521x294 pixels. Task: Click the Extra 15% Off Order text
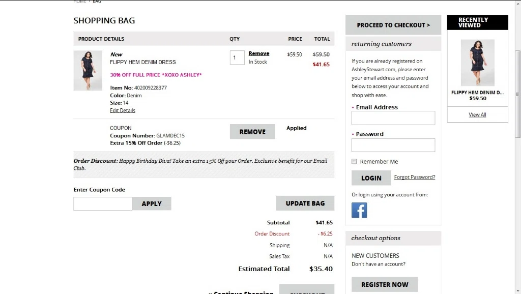(x=145, y=143)
